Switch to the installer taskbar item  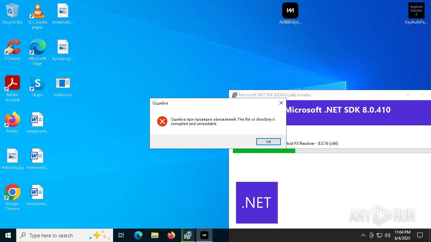coord(188,235)
